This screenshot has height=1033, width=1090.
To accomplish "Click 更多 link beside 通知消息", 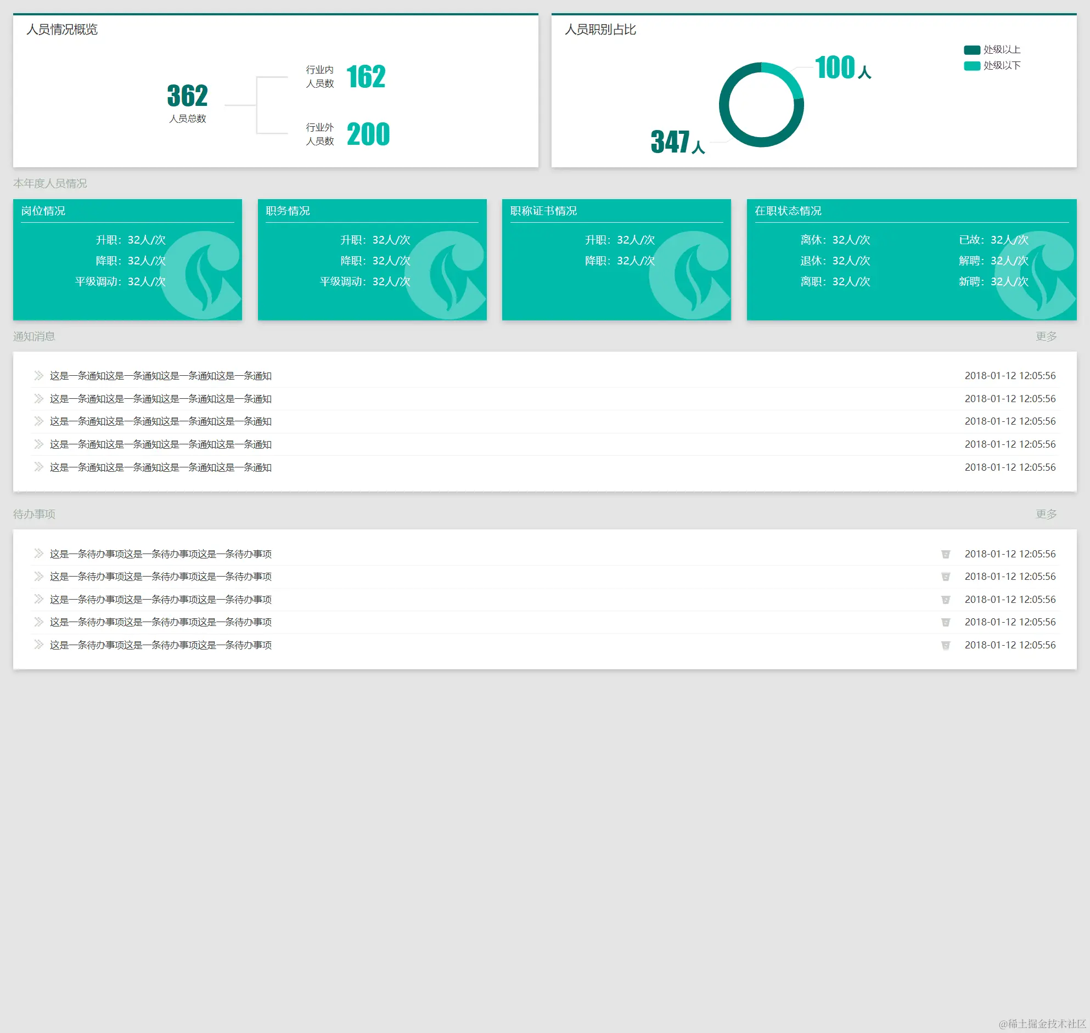I will pyautogui.click(x=1046, y=336).
